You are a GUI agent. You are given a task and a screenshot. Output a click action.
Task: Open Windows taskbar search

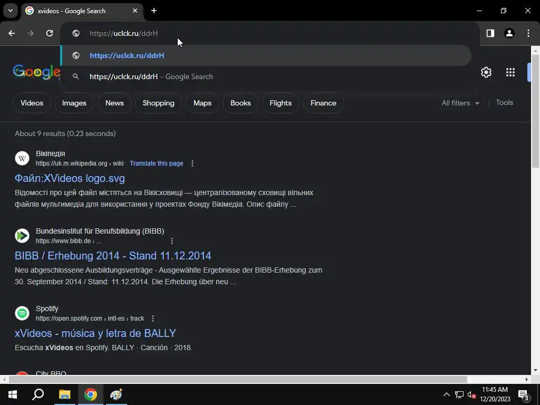pos(38,394)
